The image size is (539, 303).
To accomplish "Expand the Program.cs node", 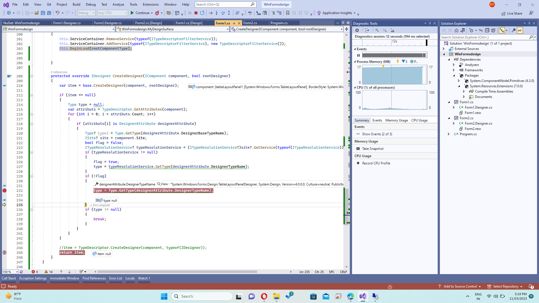I will point(449,134).
